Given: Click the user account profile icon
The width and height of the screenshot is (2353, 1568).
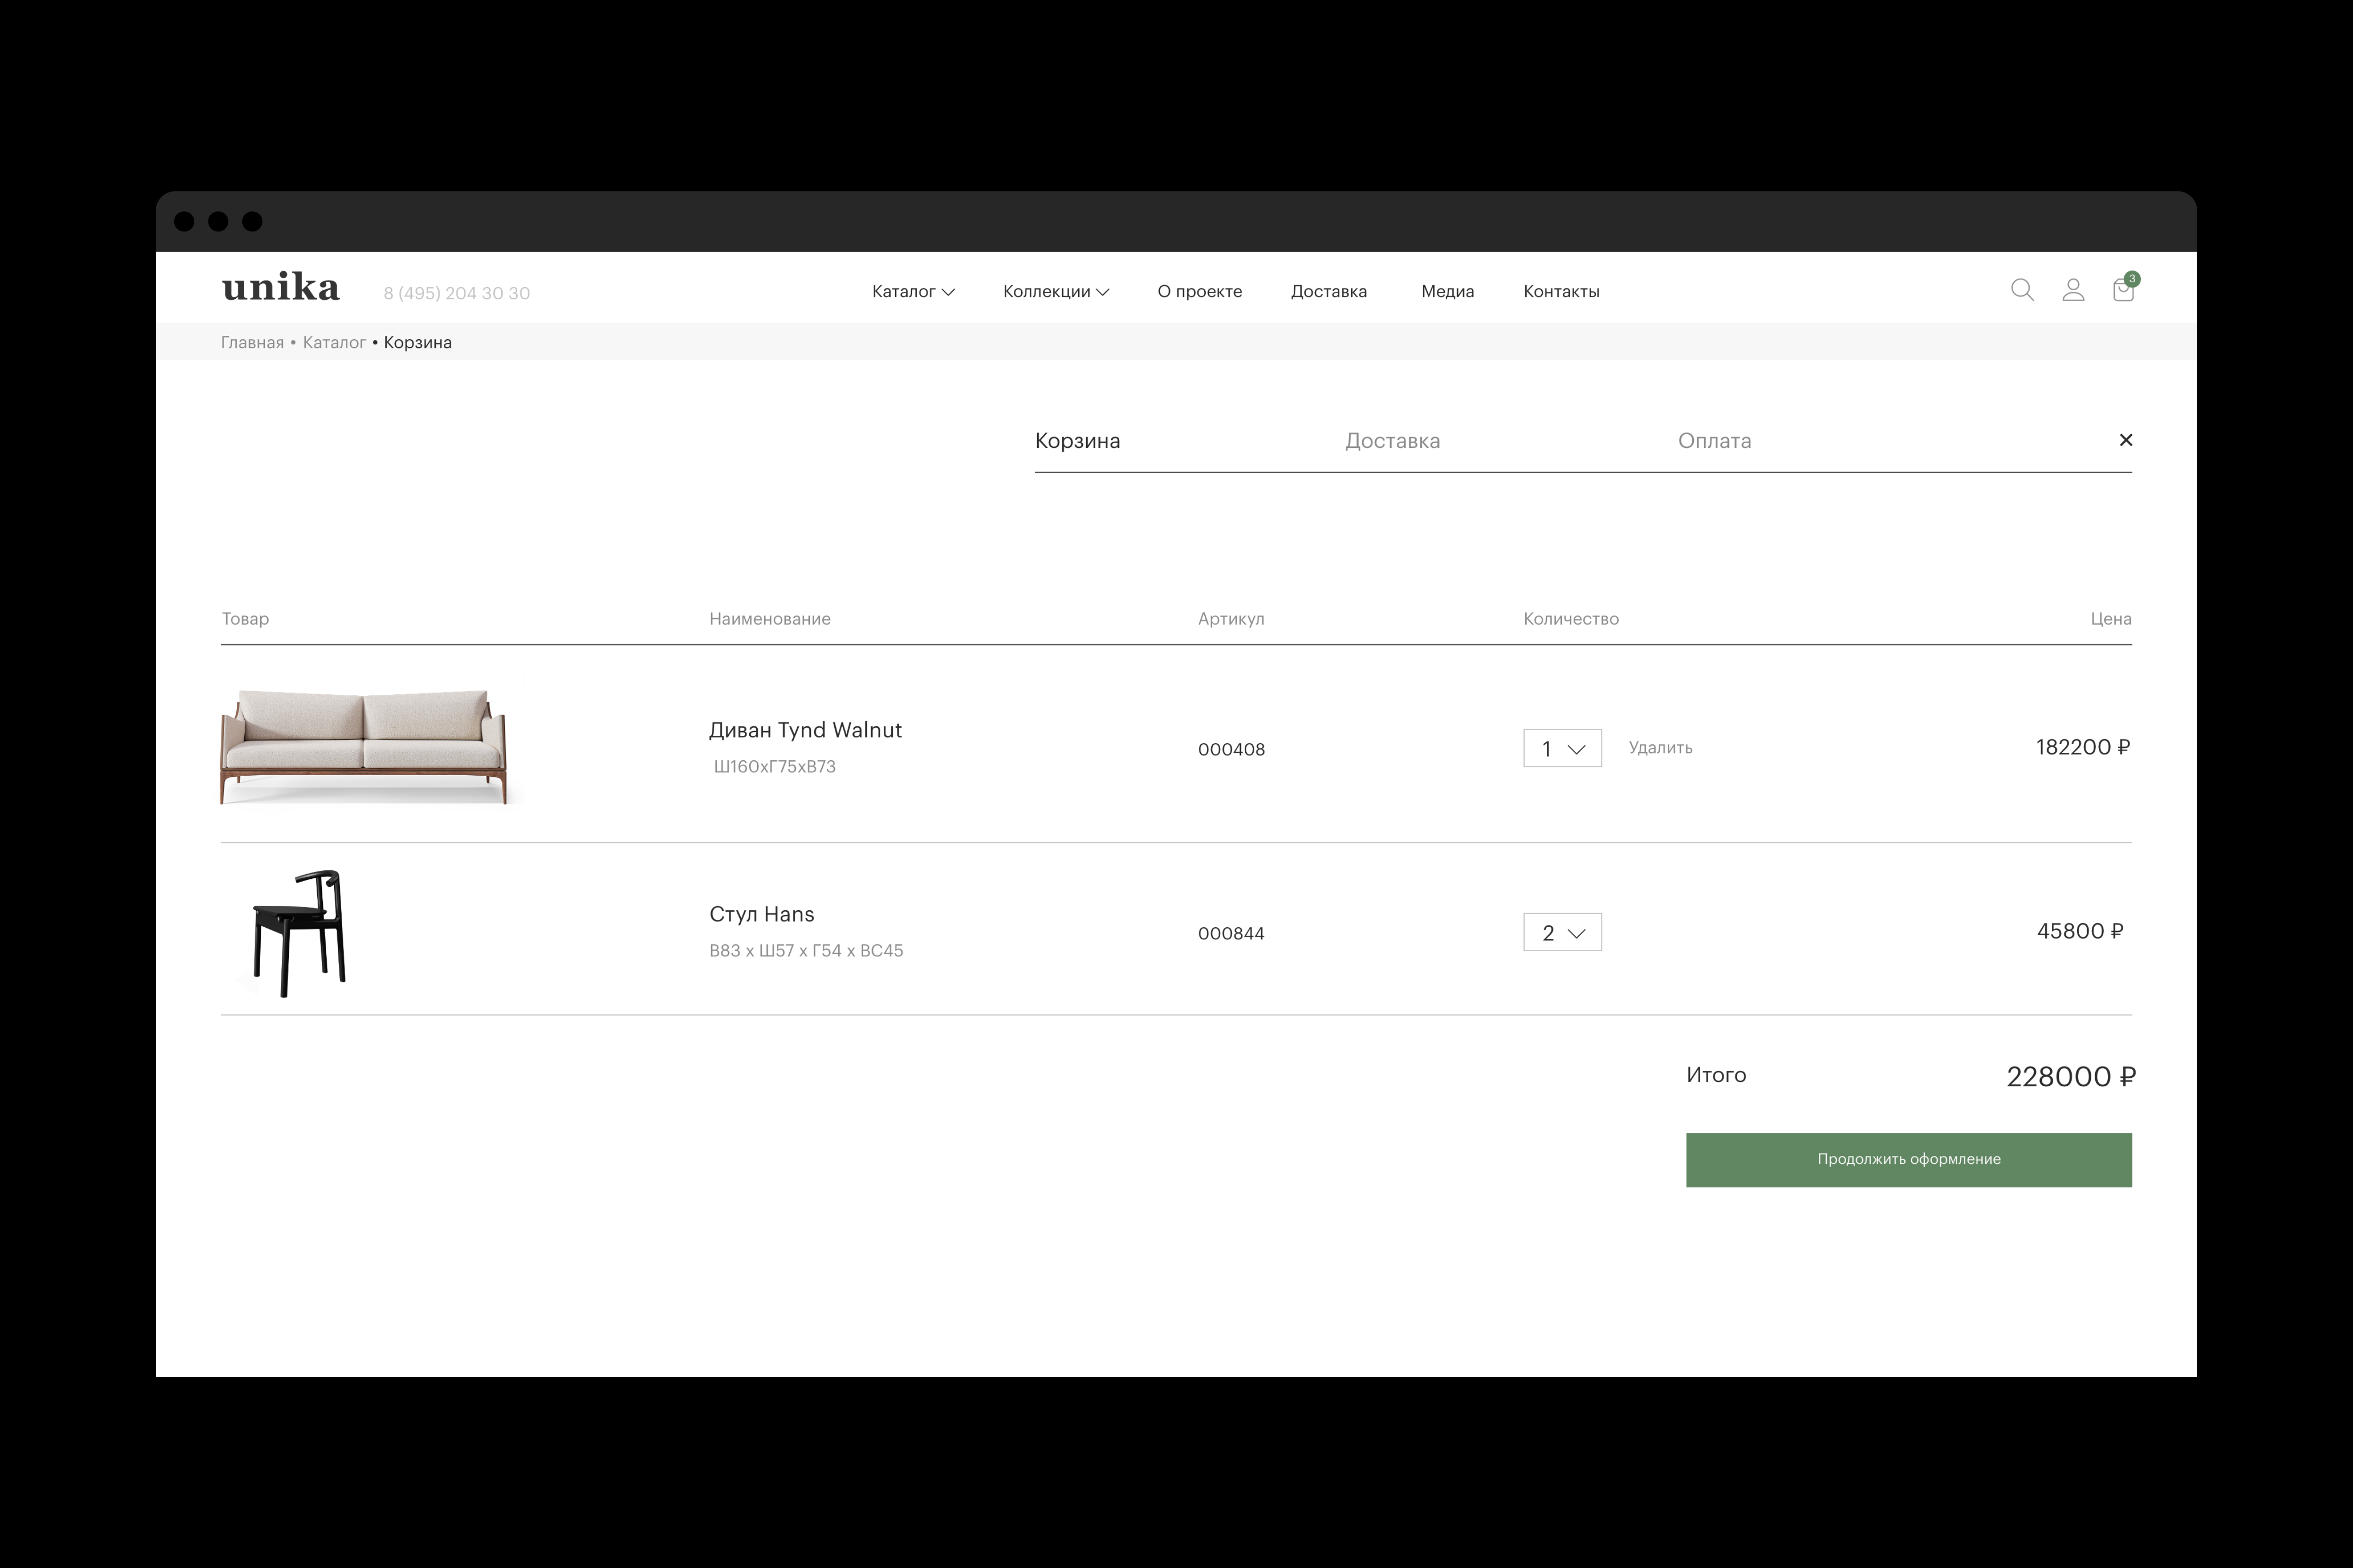Looking at the screenshot, I should click(x=2073, y=290).
